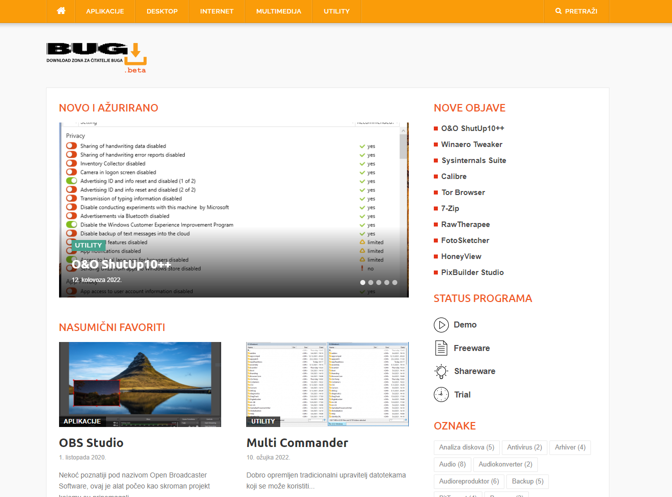Go to the home page icon
The image size is (672, 497).
click(x=61, y=10)
